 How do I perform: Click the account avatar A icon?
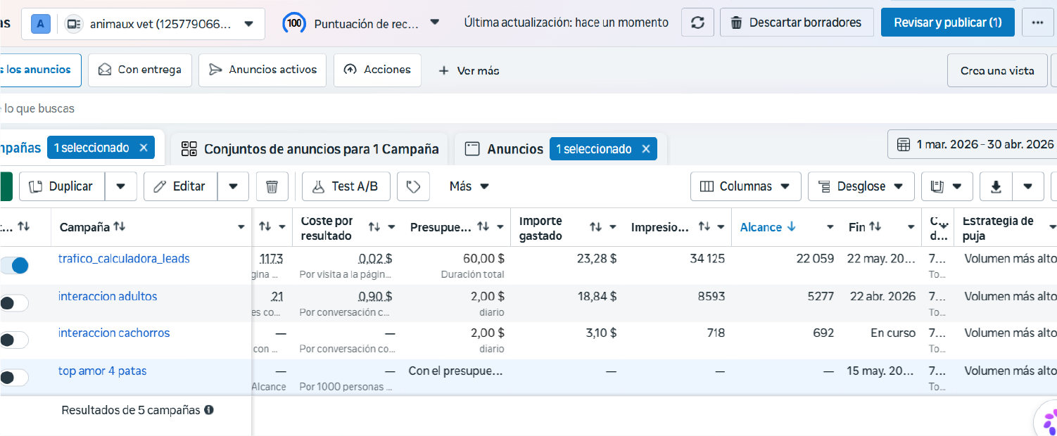tap(41, 24)
